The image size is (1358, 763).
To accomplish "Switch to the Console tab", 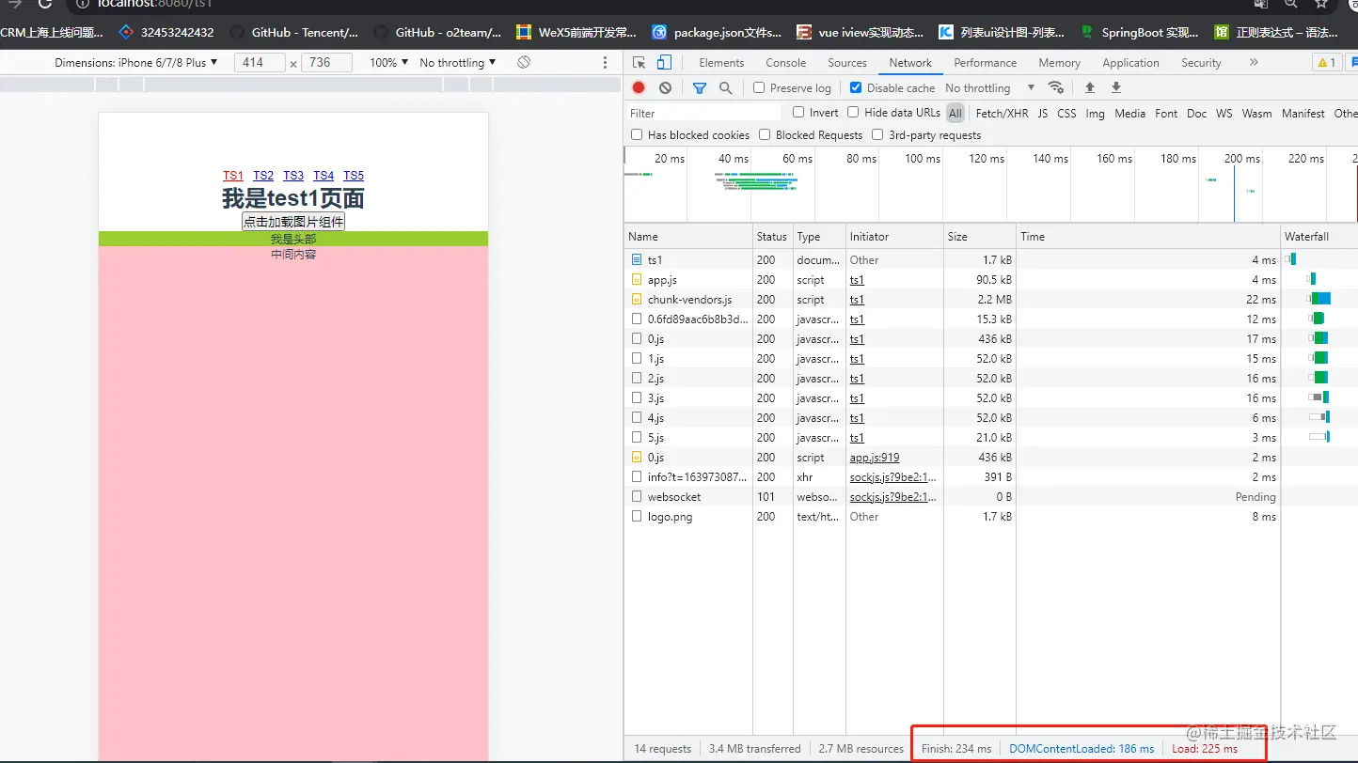I will pyautogui.click(x=786, y=63).
